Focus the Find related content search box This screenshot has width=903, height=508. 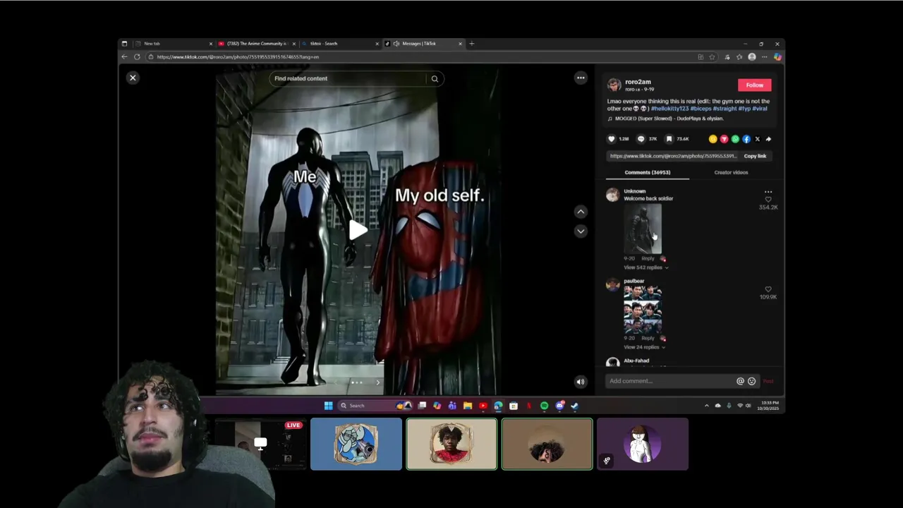click(349, 78)
